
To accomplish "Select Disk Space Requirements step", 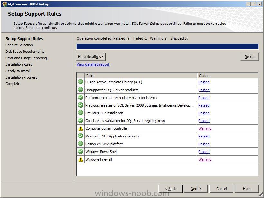I will [x=25, y=52].
